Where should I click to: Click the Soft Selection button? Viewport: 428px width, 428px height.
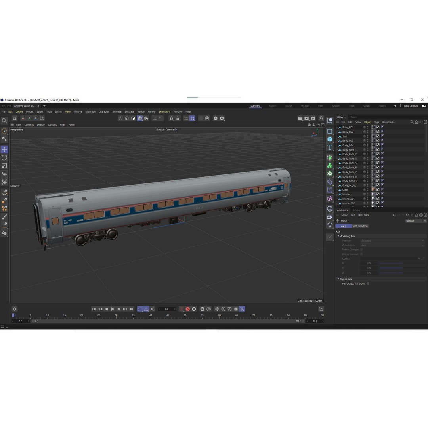pos(360,226)
